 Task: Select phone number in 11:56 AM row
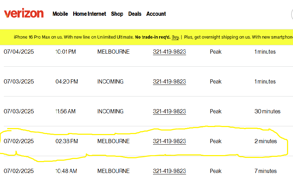[x=170, y=112]
